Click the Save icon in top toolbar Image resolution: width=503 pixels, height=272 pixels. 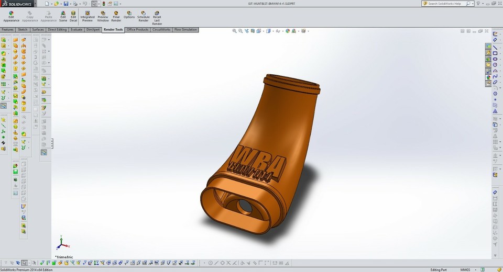(x=66, y=4)
